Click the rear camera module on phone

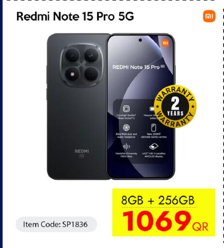pyautogui.click(x=82, y=64)
